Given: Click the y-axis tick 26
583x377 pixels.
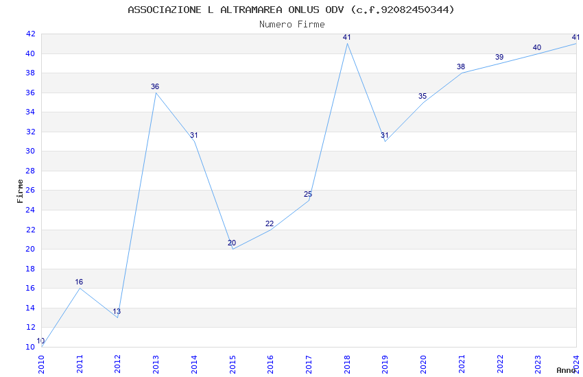Looking at the screenshot, I should point(30,190).
